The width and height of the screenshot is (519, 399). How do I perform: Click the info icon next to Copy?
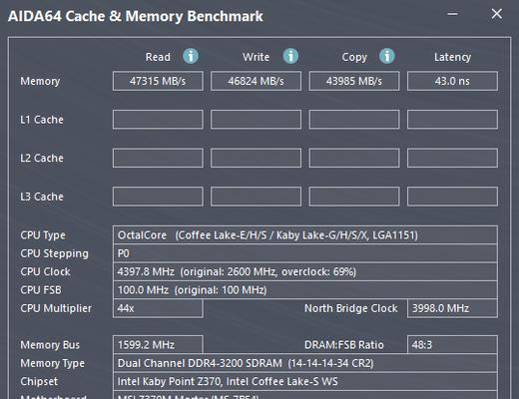[x=387, y=56]
